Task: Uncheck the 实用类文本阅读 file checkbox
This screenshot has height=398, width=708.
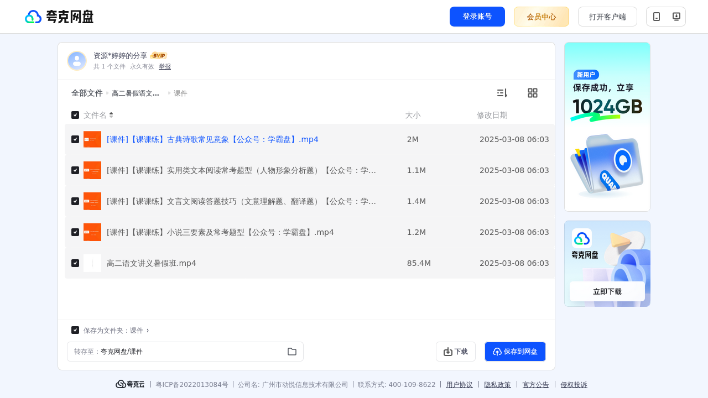Action: (x=75, y=170)
